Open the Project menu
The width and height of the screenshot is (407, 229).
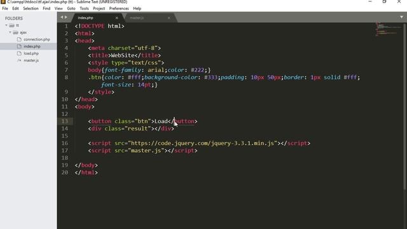tap(99, 8)
